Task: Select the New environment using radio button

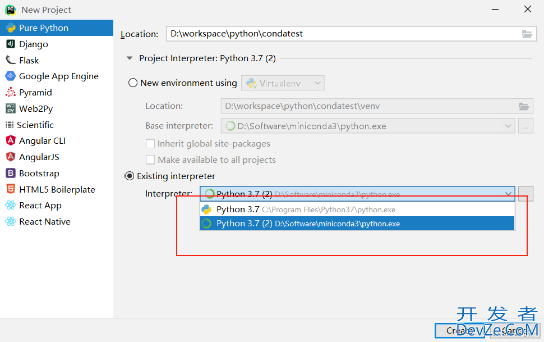Action: tap(133, 83)
